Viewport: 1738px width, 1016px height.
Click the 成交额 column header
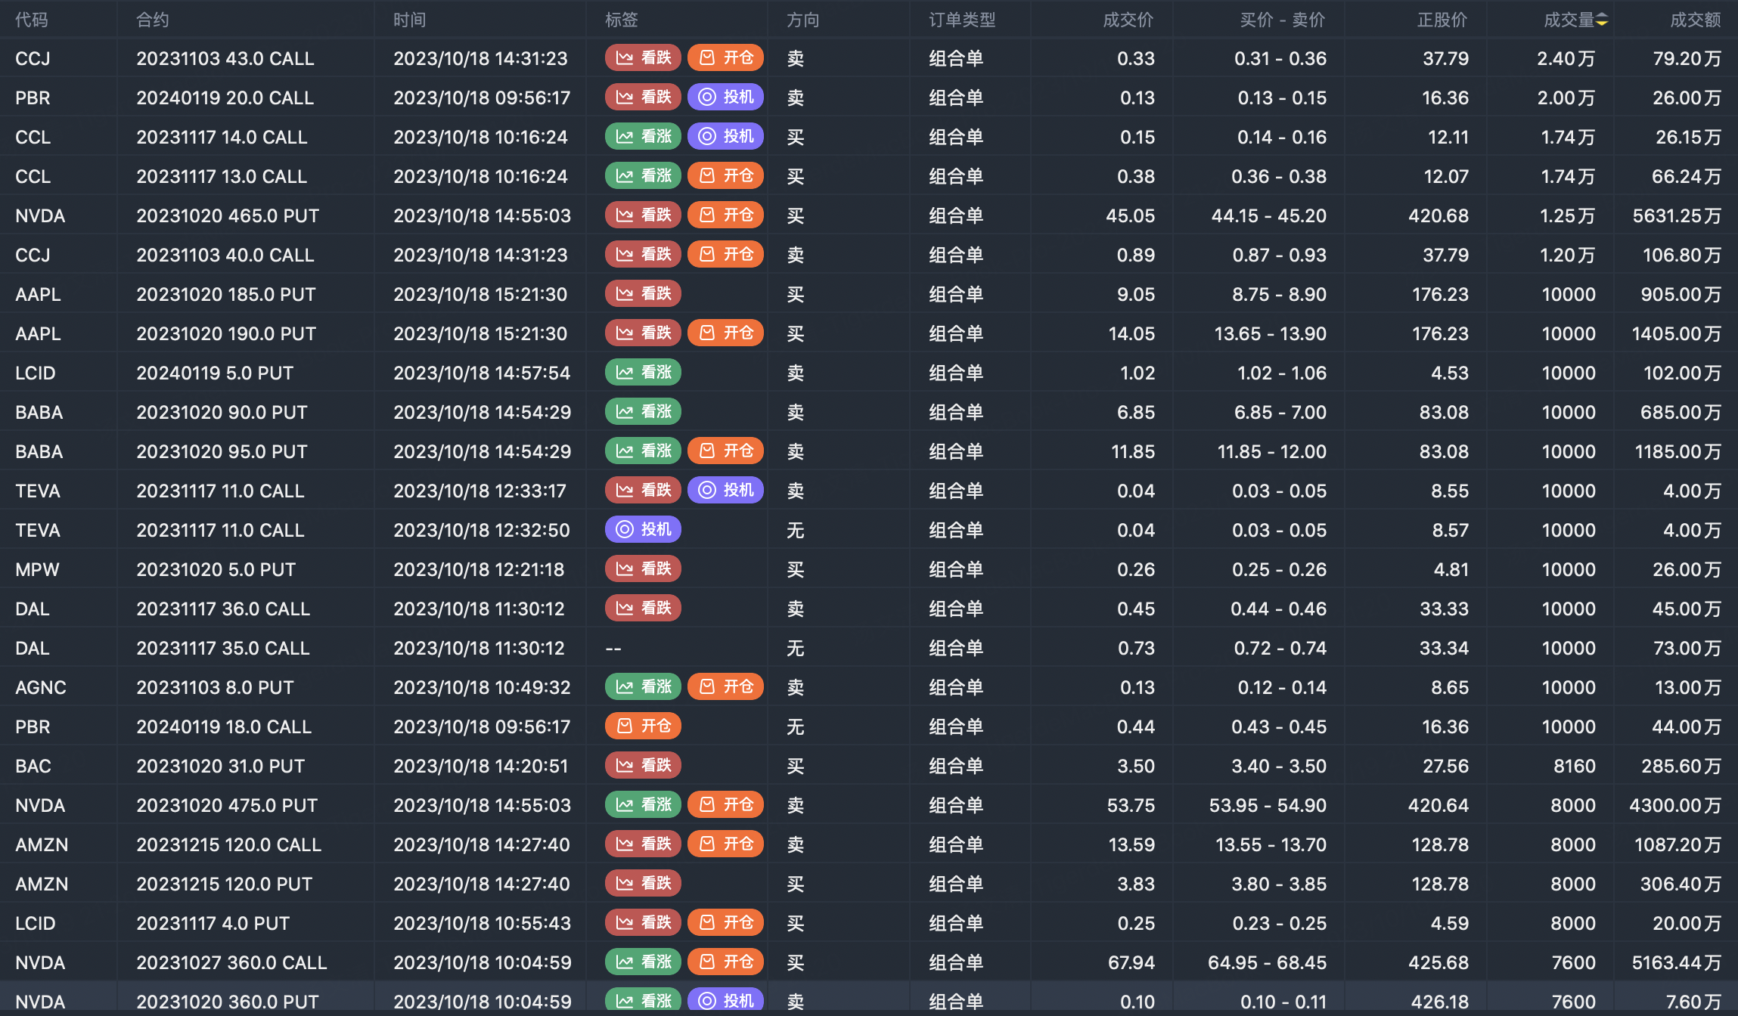[x=1696, y=20]
